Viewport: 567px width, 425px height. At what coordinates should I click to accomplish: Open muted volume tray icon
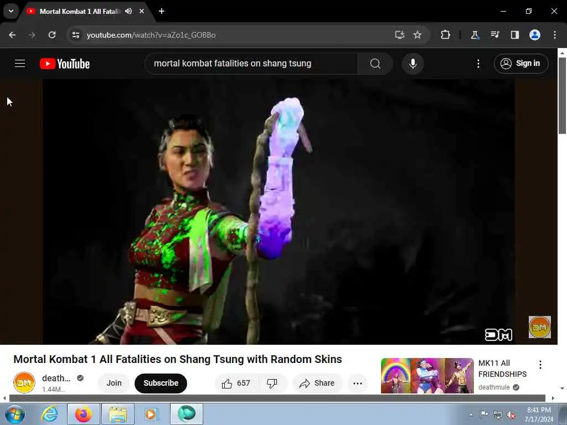(x=511, y=414)
